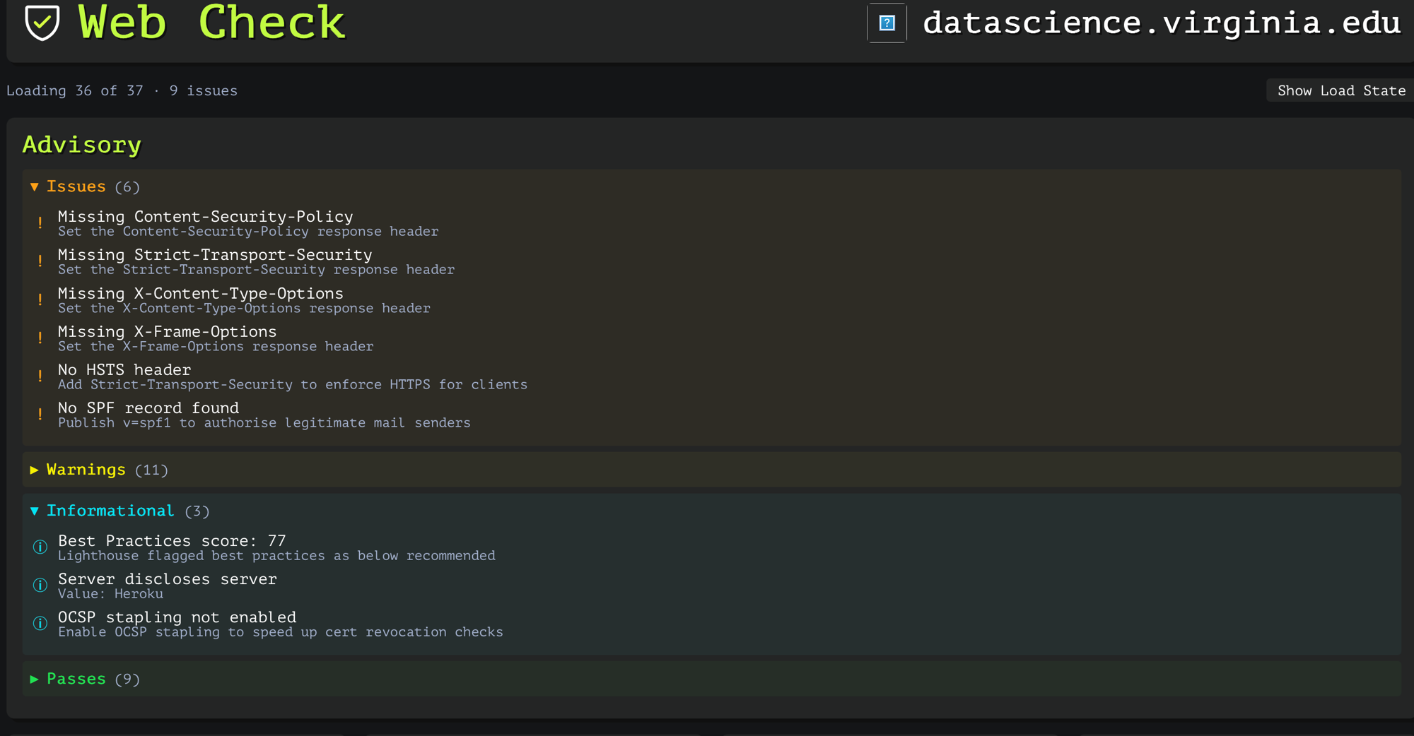The image size is (1414, 736).
Task: Click the exclamation icon for Missing X-Frame-Options
Action: click(x=40, y=338)
